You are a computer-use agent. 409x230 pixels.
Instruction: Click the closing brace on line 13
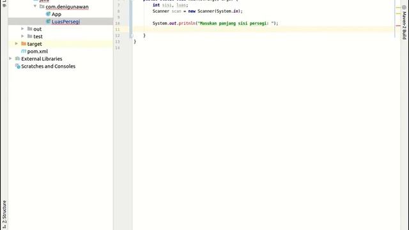point(135,42)
